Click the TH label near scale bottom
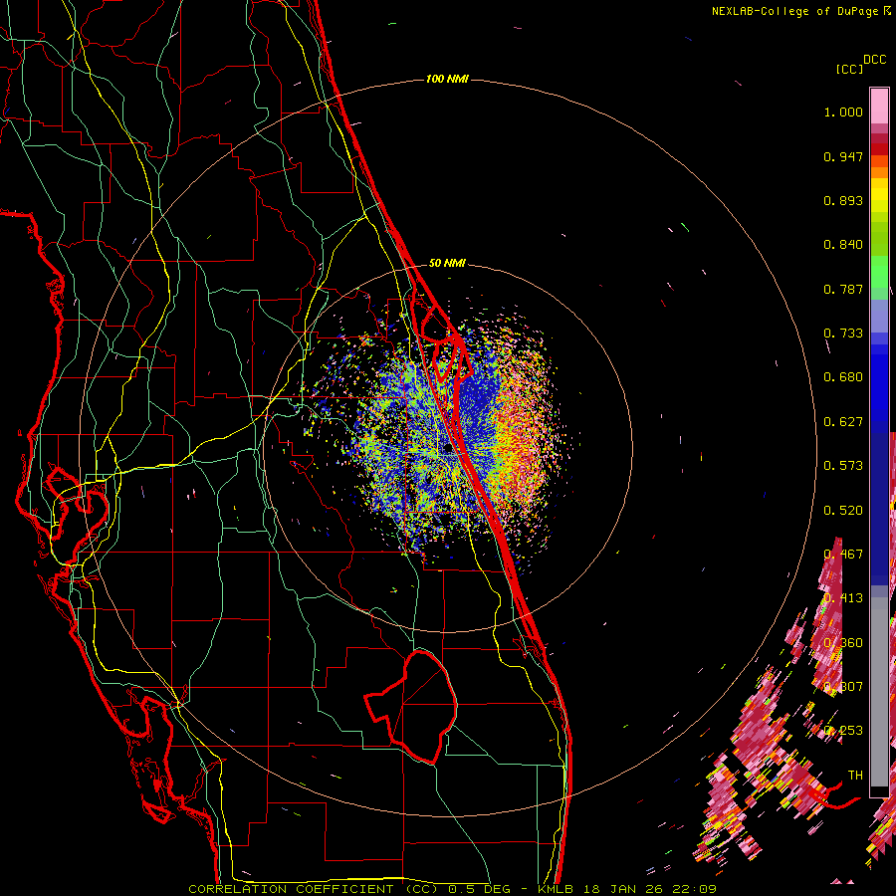Screen dimensions: 896x896 (855, 776)
